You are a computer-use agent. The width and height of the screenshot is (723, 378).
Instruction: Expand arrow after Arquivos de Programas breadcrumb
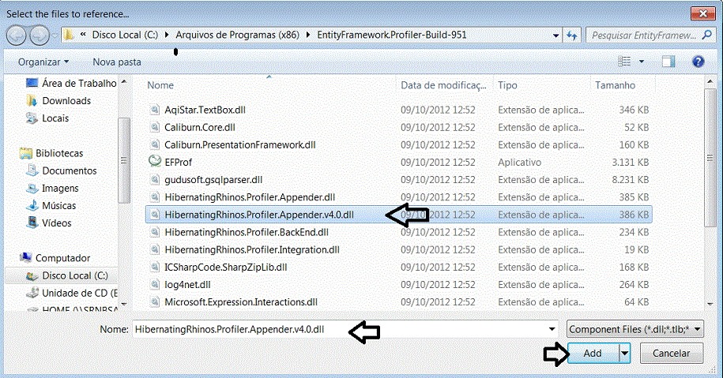[307, 35]
